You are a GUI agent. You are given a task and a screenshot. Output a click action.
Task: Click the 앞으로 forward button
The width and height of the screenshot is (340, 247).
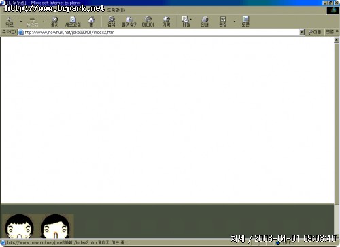33,22
